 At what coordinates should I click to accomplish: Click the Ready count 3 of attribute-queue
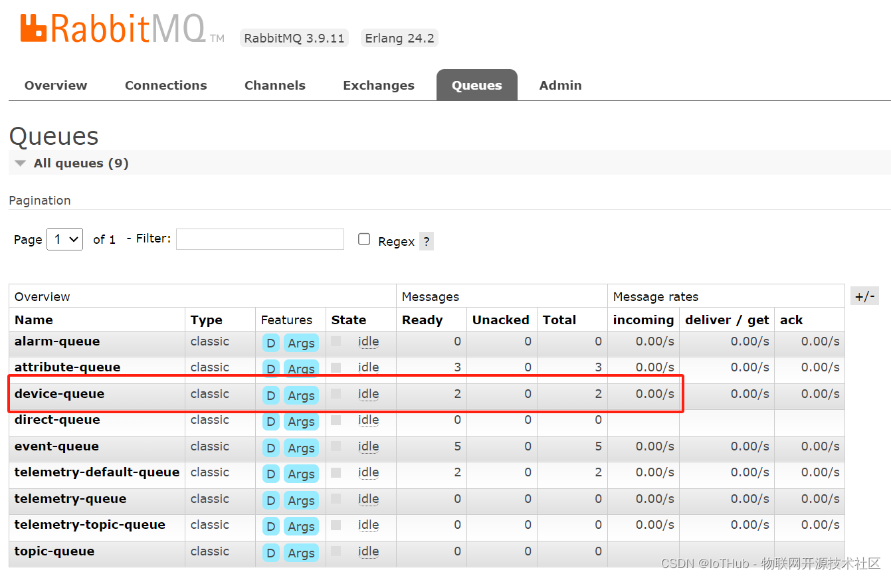457,367
